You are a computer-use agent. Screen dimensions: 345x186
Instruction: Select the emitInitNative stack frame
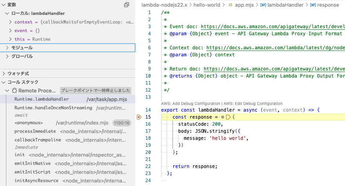pos(67,163)
